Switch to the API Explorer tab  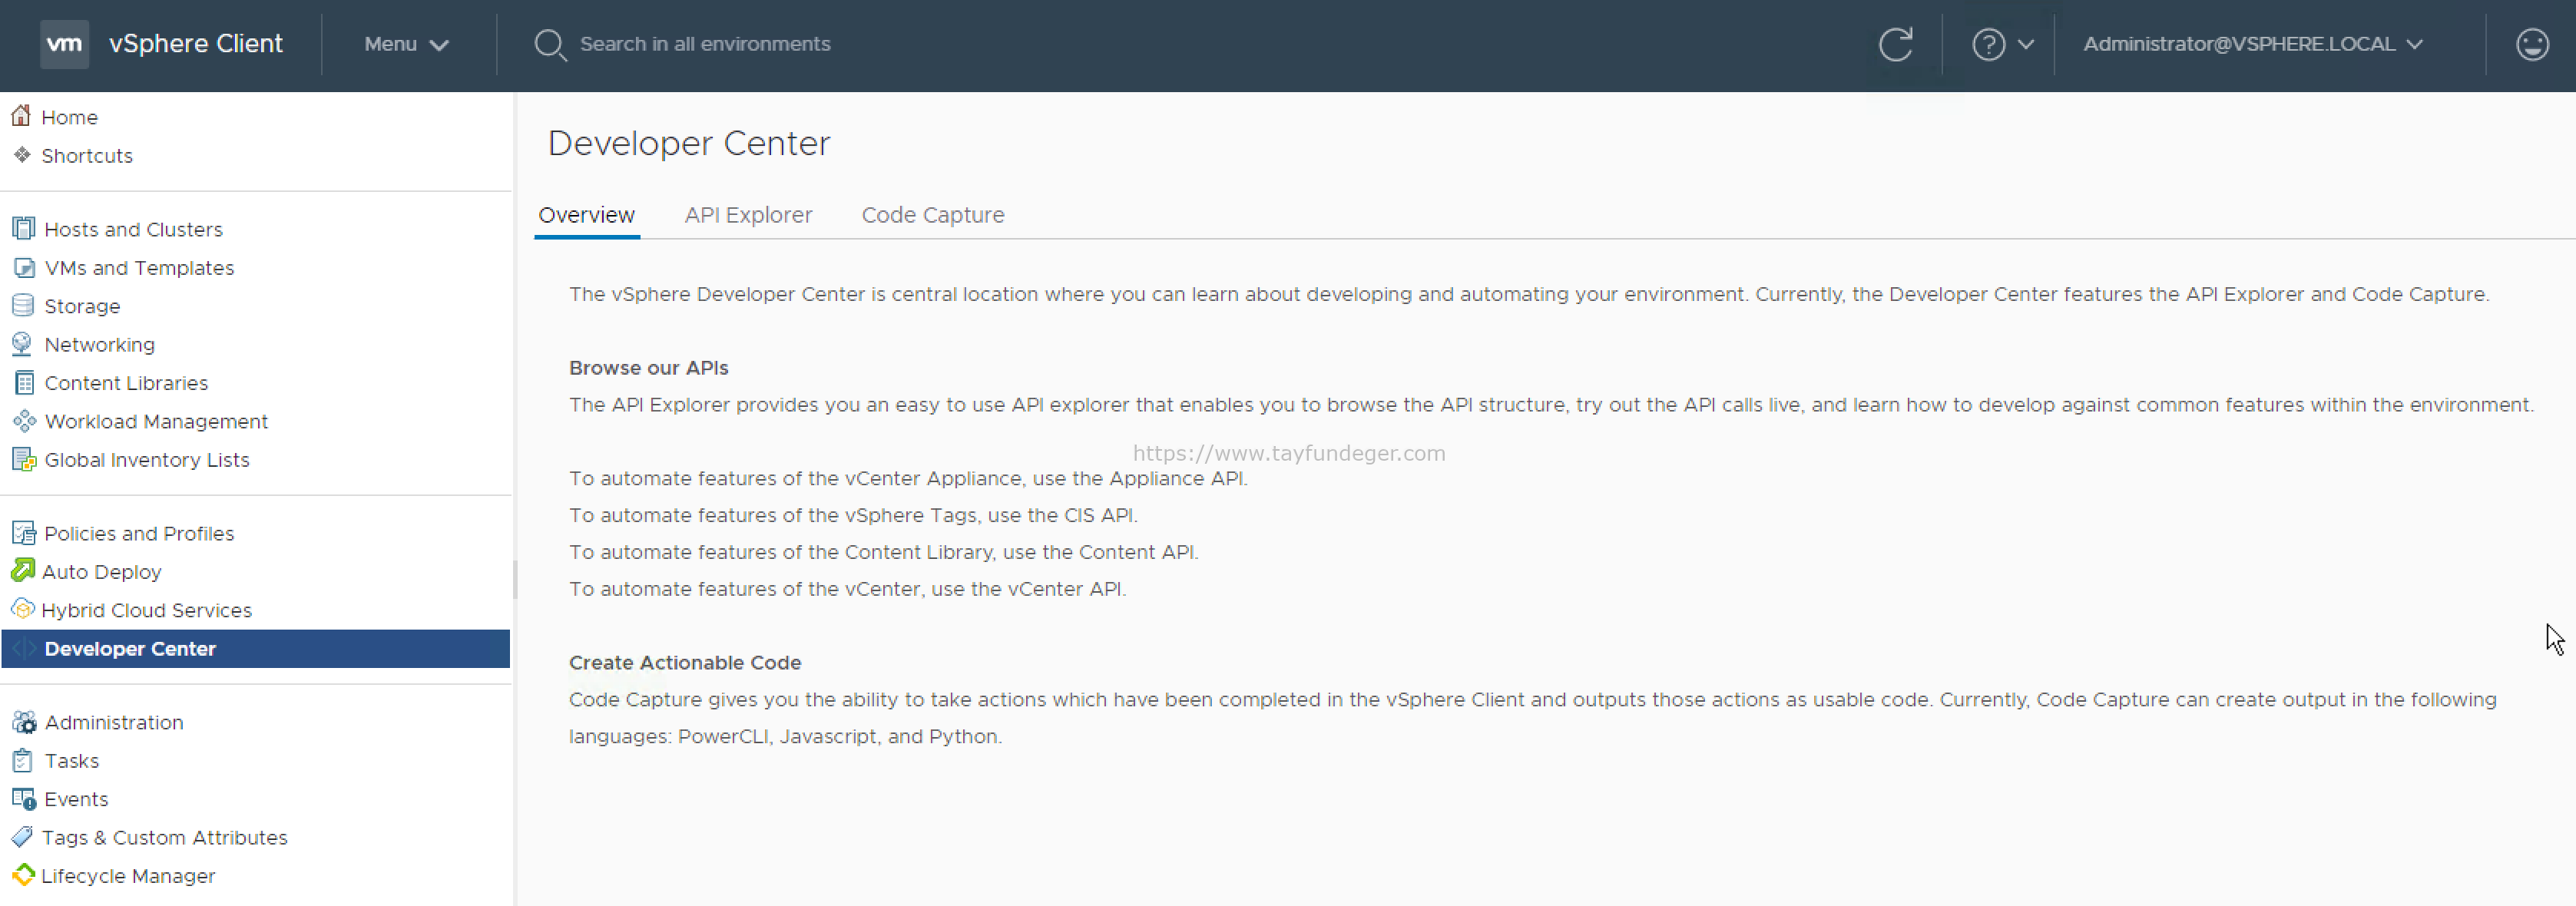click(x=748, y=215)
